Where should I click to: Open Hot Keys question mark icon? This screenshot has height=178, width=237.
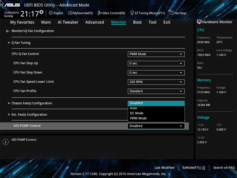pos(172,13)
